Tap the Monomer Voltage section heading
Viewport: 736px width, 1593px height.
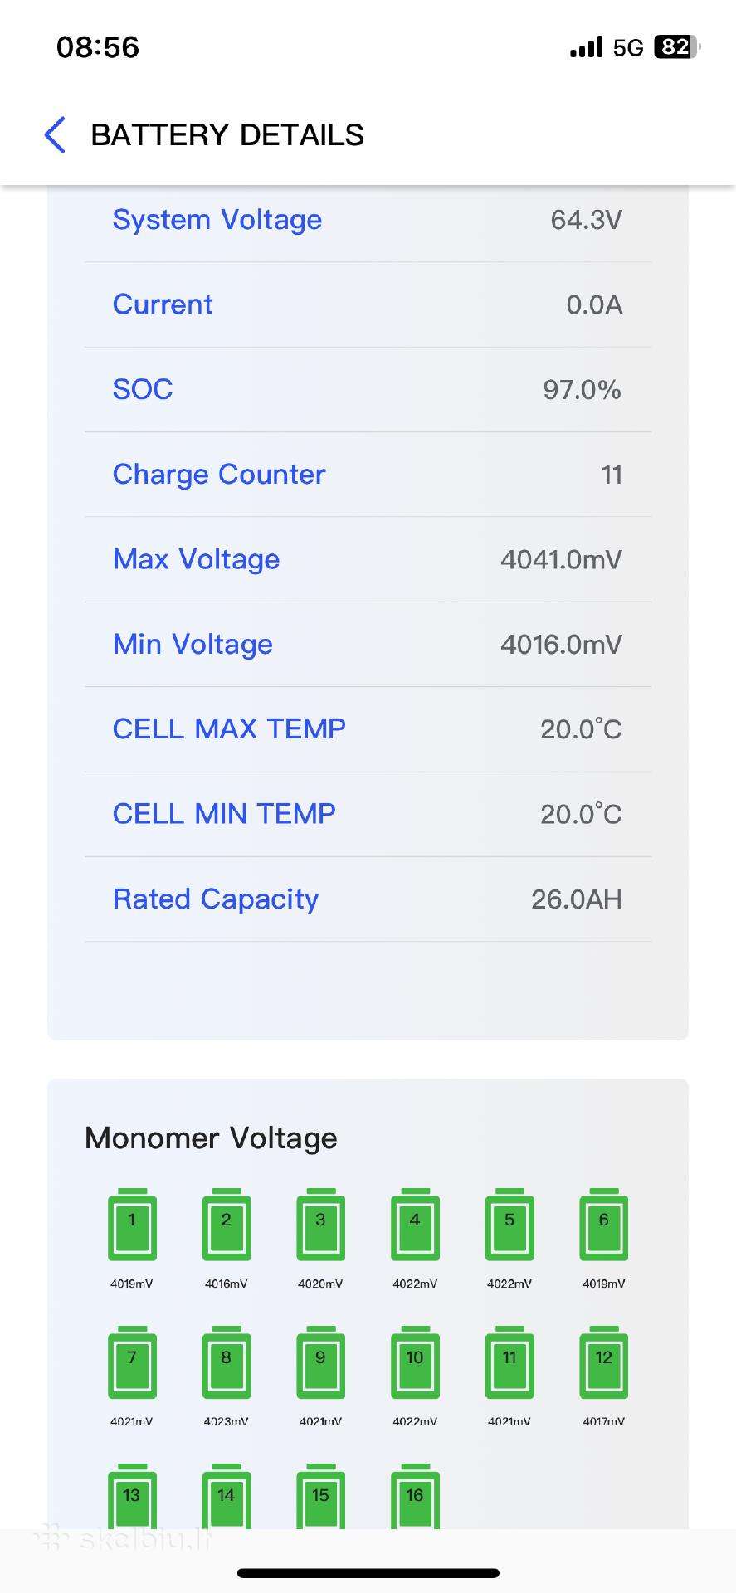pyautogui.click(x=211, y=1138)
